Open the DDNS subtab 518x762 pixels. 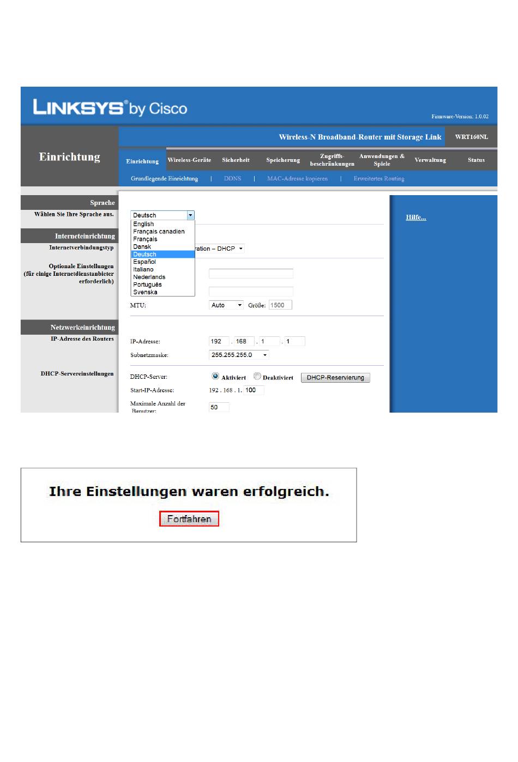(232, 178)
